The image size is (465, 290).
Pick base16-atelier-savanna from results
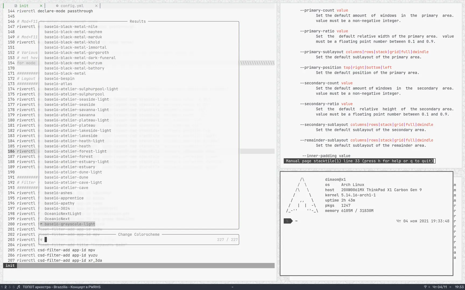[x=70, y=115]
